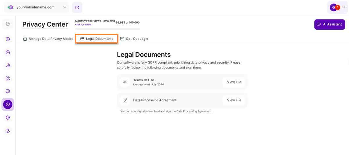Click the RP user avatar
Image resolution: width=349 pixels, height=155 pixels.
[333, 8]
